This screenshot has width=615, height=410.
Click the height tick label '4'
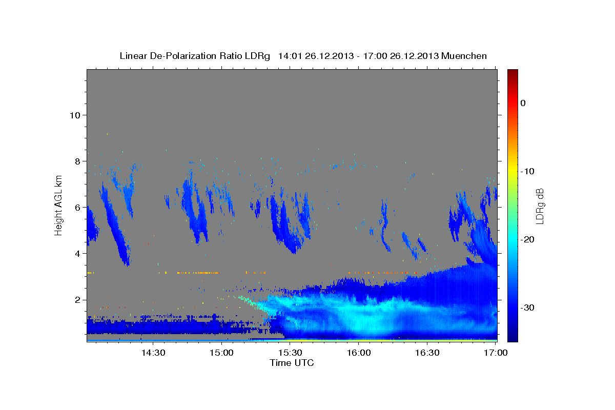coord(77,254)
